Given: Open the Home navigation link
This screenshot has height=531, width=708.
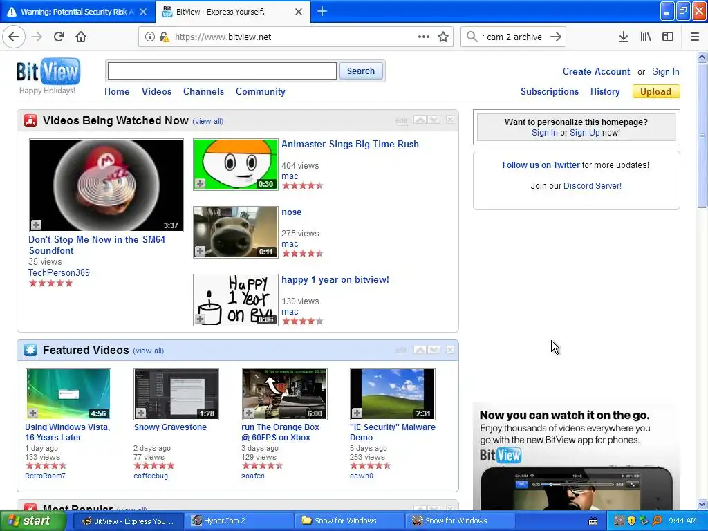Looking at the screenshot, I should (x=117, y=91).
